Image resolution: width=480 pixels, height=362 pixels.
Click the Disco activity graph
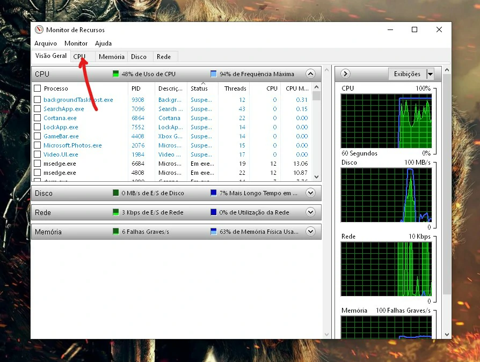pos(387,195)
